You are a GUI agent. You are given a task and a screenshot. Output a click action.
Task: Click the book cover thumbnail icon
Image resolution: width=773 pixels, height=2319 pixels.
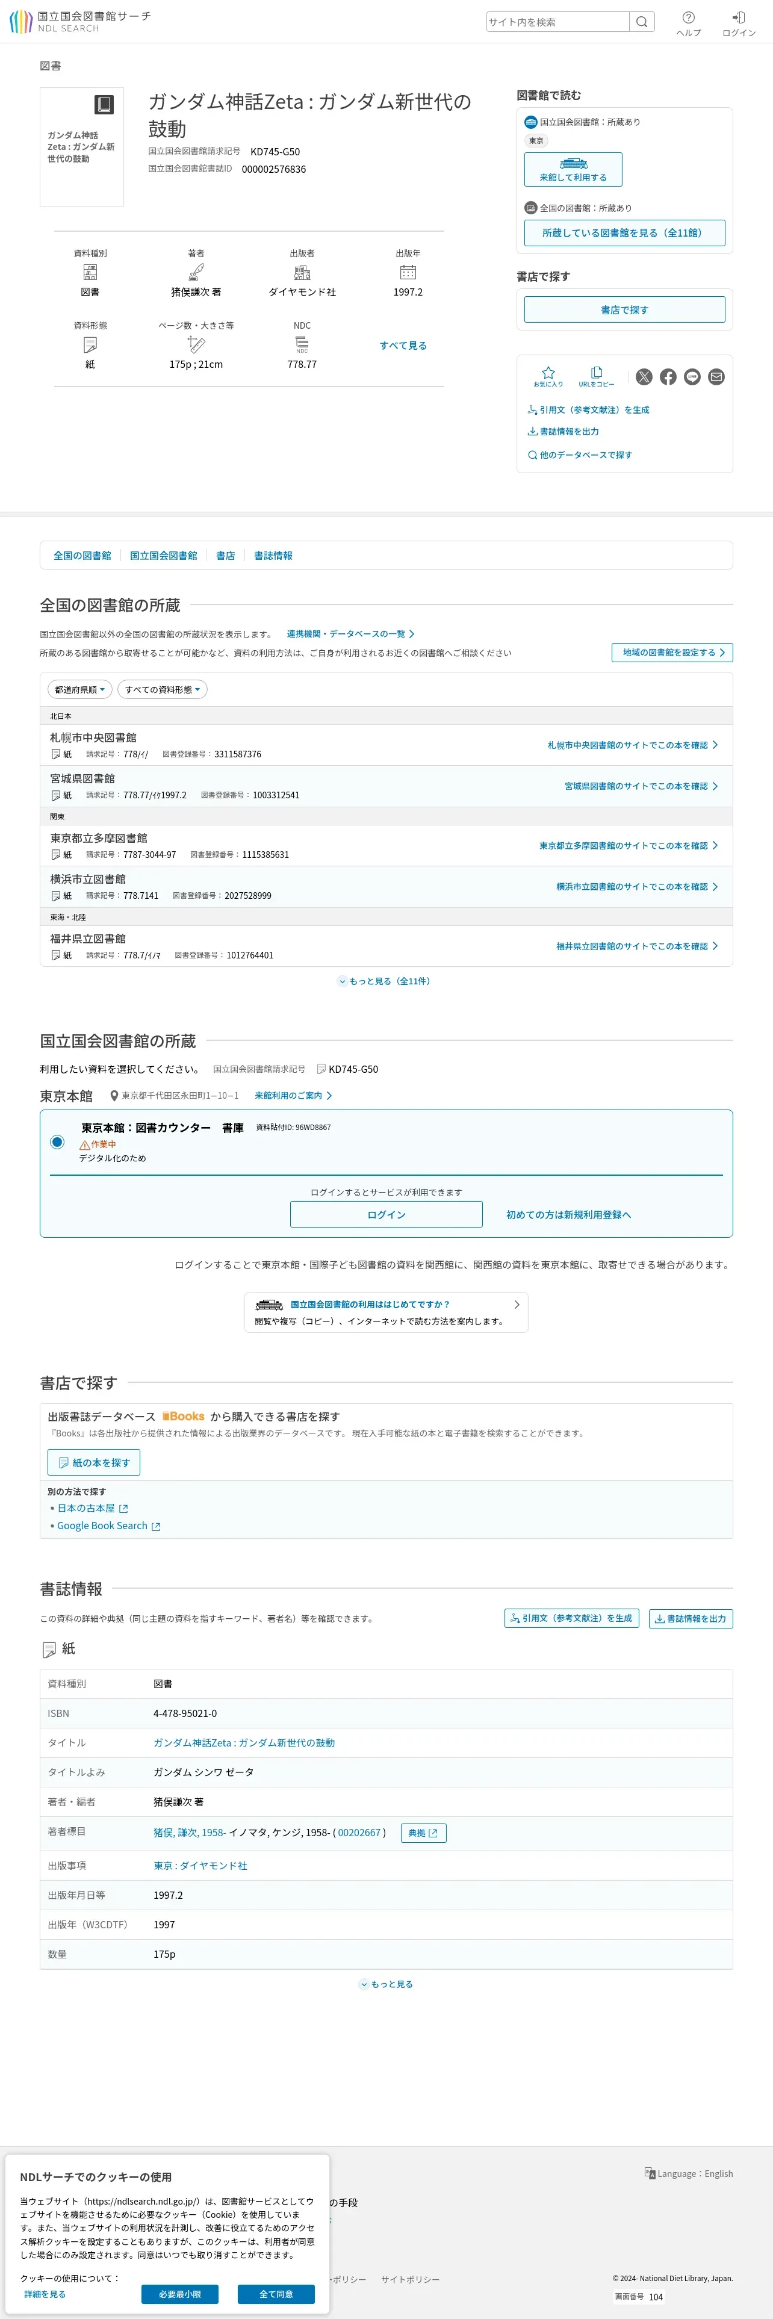[104, 104]
